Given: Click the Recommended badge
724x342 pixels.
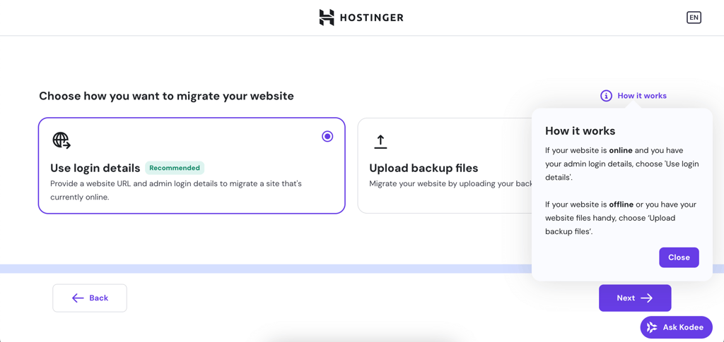Looking at the screenshot, I should [175, 168].
